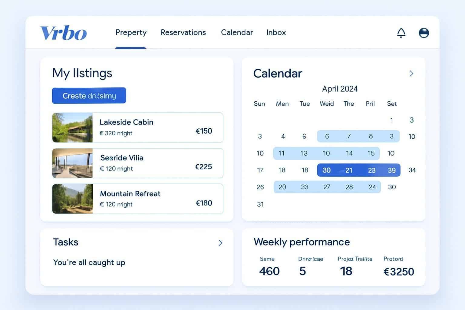Screen dimensions: 465x310
Task: Expand the Tasks section arrow
Action: (221, 243)
